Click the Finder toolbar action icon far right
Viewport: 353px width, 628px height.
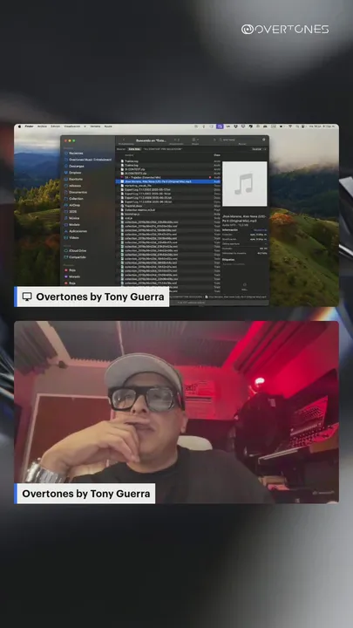[x=264, y=140]
